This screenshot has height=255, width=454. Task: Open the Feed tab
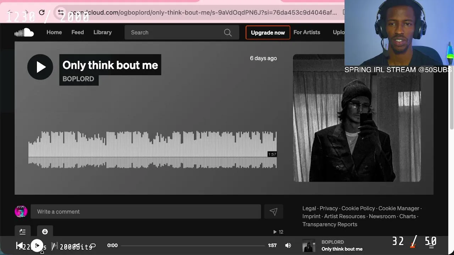coord(78,32)
